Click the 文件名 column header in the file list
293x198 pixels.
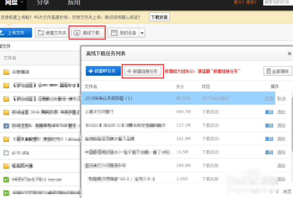[x=10, y=58]
